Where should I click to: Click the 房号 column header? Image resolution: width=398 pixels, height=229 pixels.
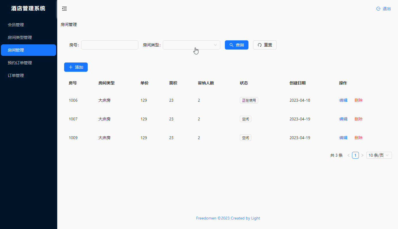[73, 83]
